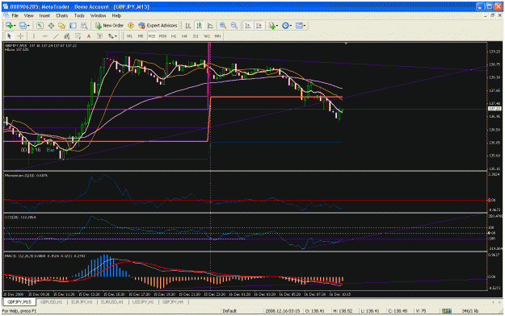Click the Momentum indicator sub-window label
The image size is (505, 316).
point(26,176)
